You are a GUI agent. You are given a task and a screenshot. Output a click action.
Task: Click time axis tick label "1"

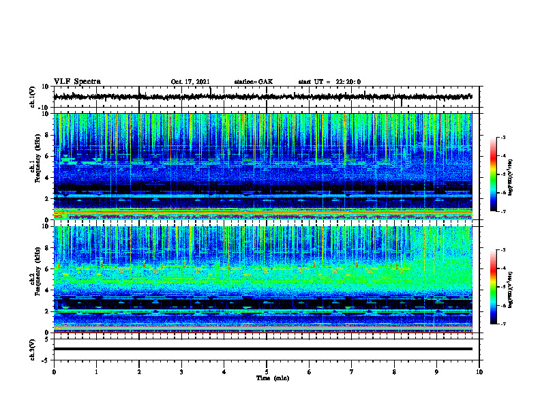click(96, 372)
